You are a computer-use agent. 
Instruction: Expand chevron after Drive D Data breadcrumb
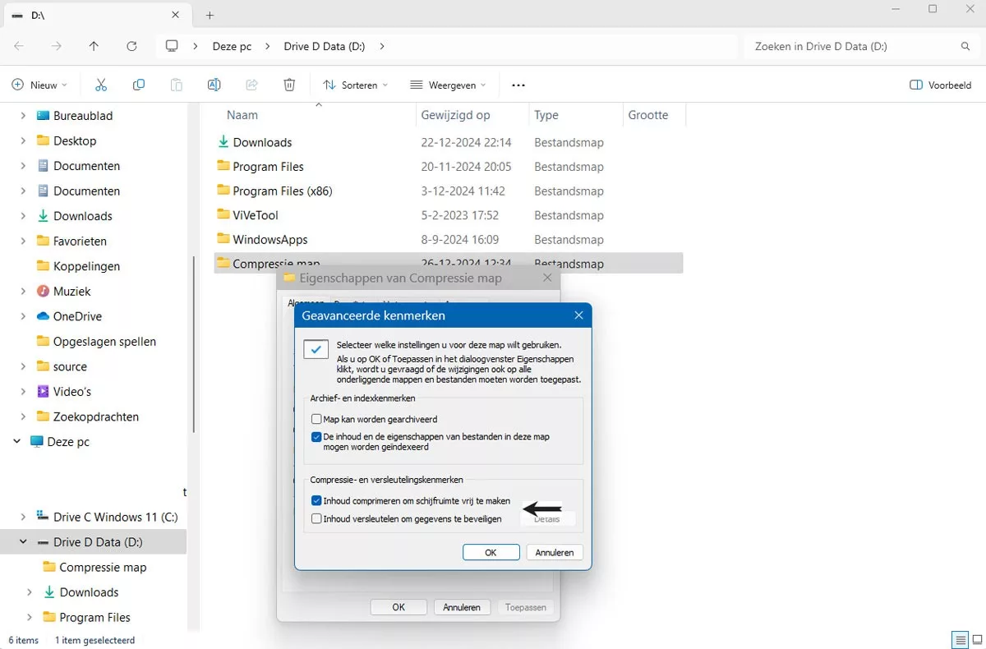pyautogui.click(x=382, y=46)
